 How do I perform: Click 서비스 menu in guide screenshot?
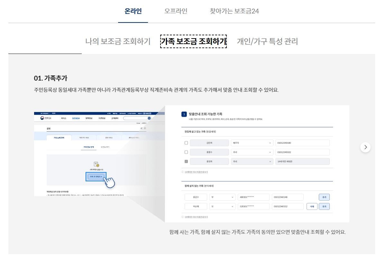pyautogui.click(x=64, y=118)
